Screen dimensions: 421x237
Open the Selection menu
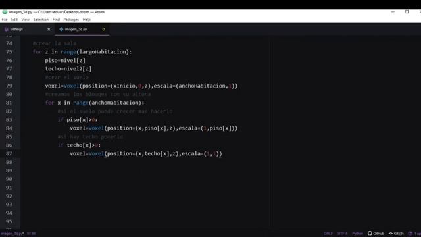point(41,20)
